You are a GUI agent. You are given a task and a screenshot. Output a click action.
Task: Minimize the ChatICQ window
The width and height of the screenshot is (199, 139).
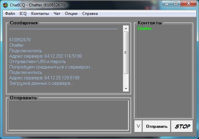167,4
